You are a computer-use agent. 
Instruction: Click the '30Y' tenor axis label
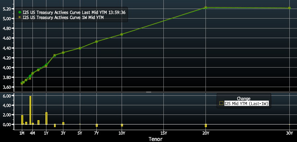(289, 133)
